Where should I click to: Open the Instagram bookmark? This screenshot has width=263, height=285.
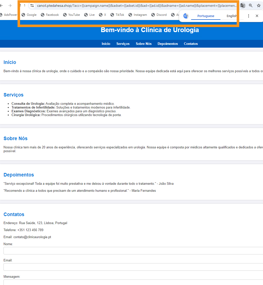point(138,15)
